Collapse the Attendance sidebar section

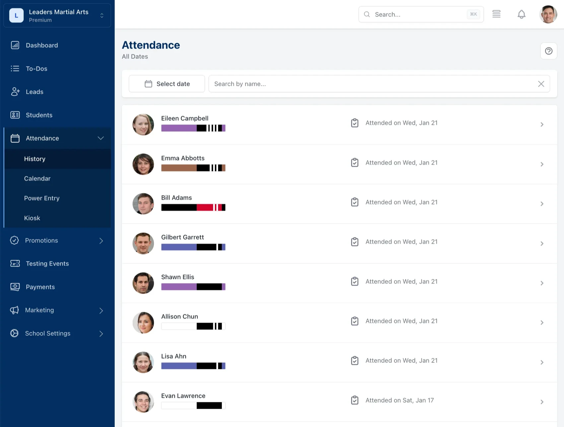coord(101,138)
